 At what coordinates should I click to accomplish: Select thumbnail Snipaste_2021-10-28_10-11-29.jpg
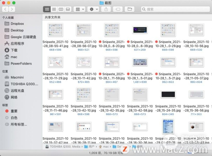55,62
